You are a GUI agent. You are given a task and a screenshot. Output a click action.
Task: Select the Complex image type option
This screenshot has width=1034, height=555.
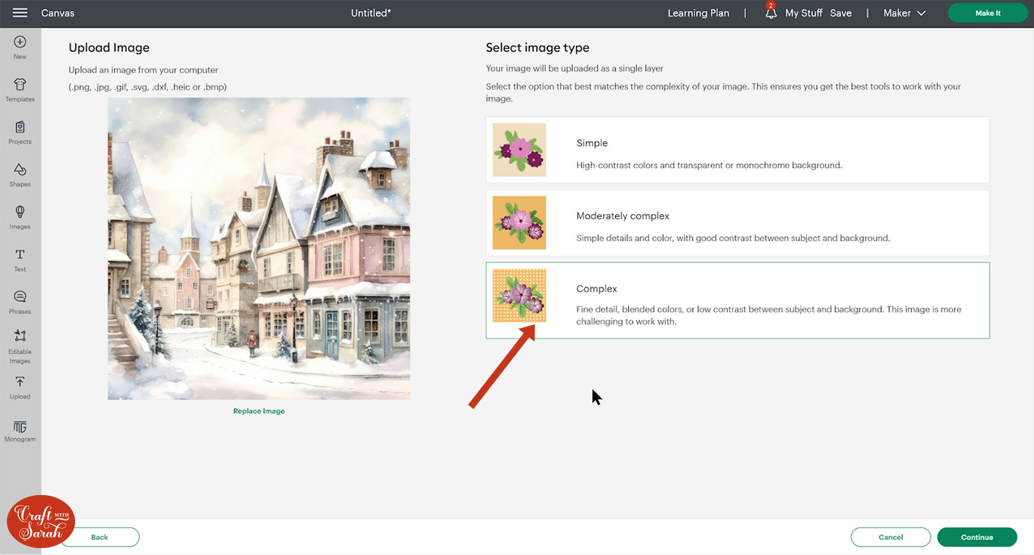coord(738,300)
